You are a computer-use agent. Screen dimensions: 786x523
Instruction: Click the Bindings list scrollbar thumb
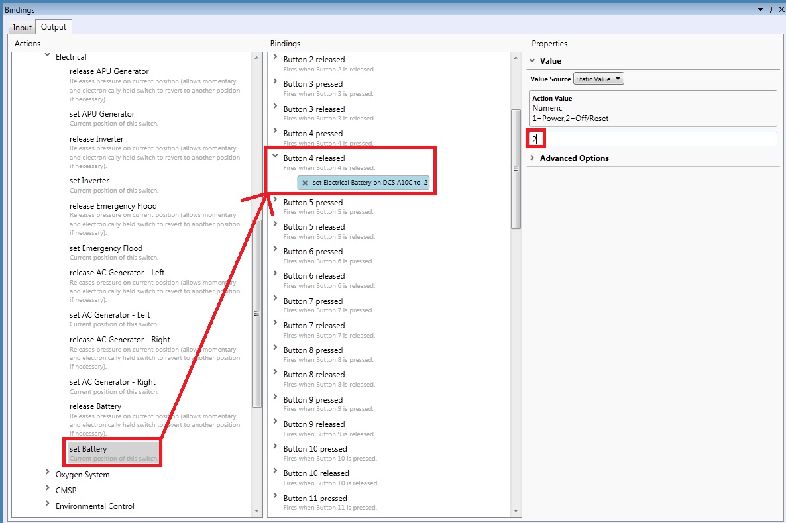pos(516,169)
